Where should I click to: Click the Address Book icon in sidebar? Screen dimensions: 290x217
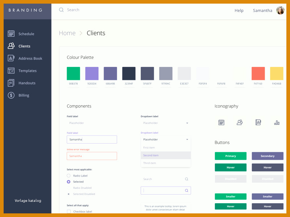(x=11, y=58)
